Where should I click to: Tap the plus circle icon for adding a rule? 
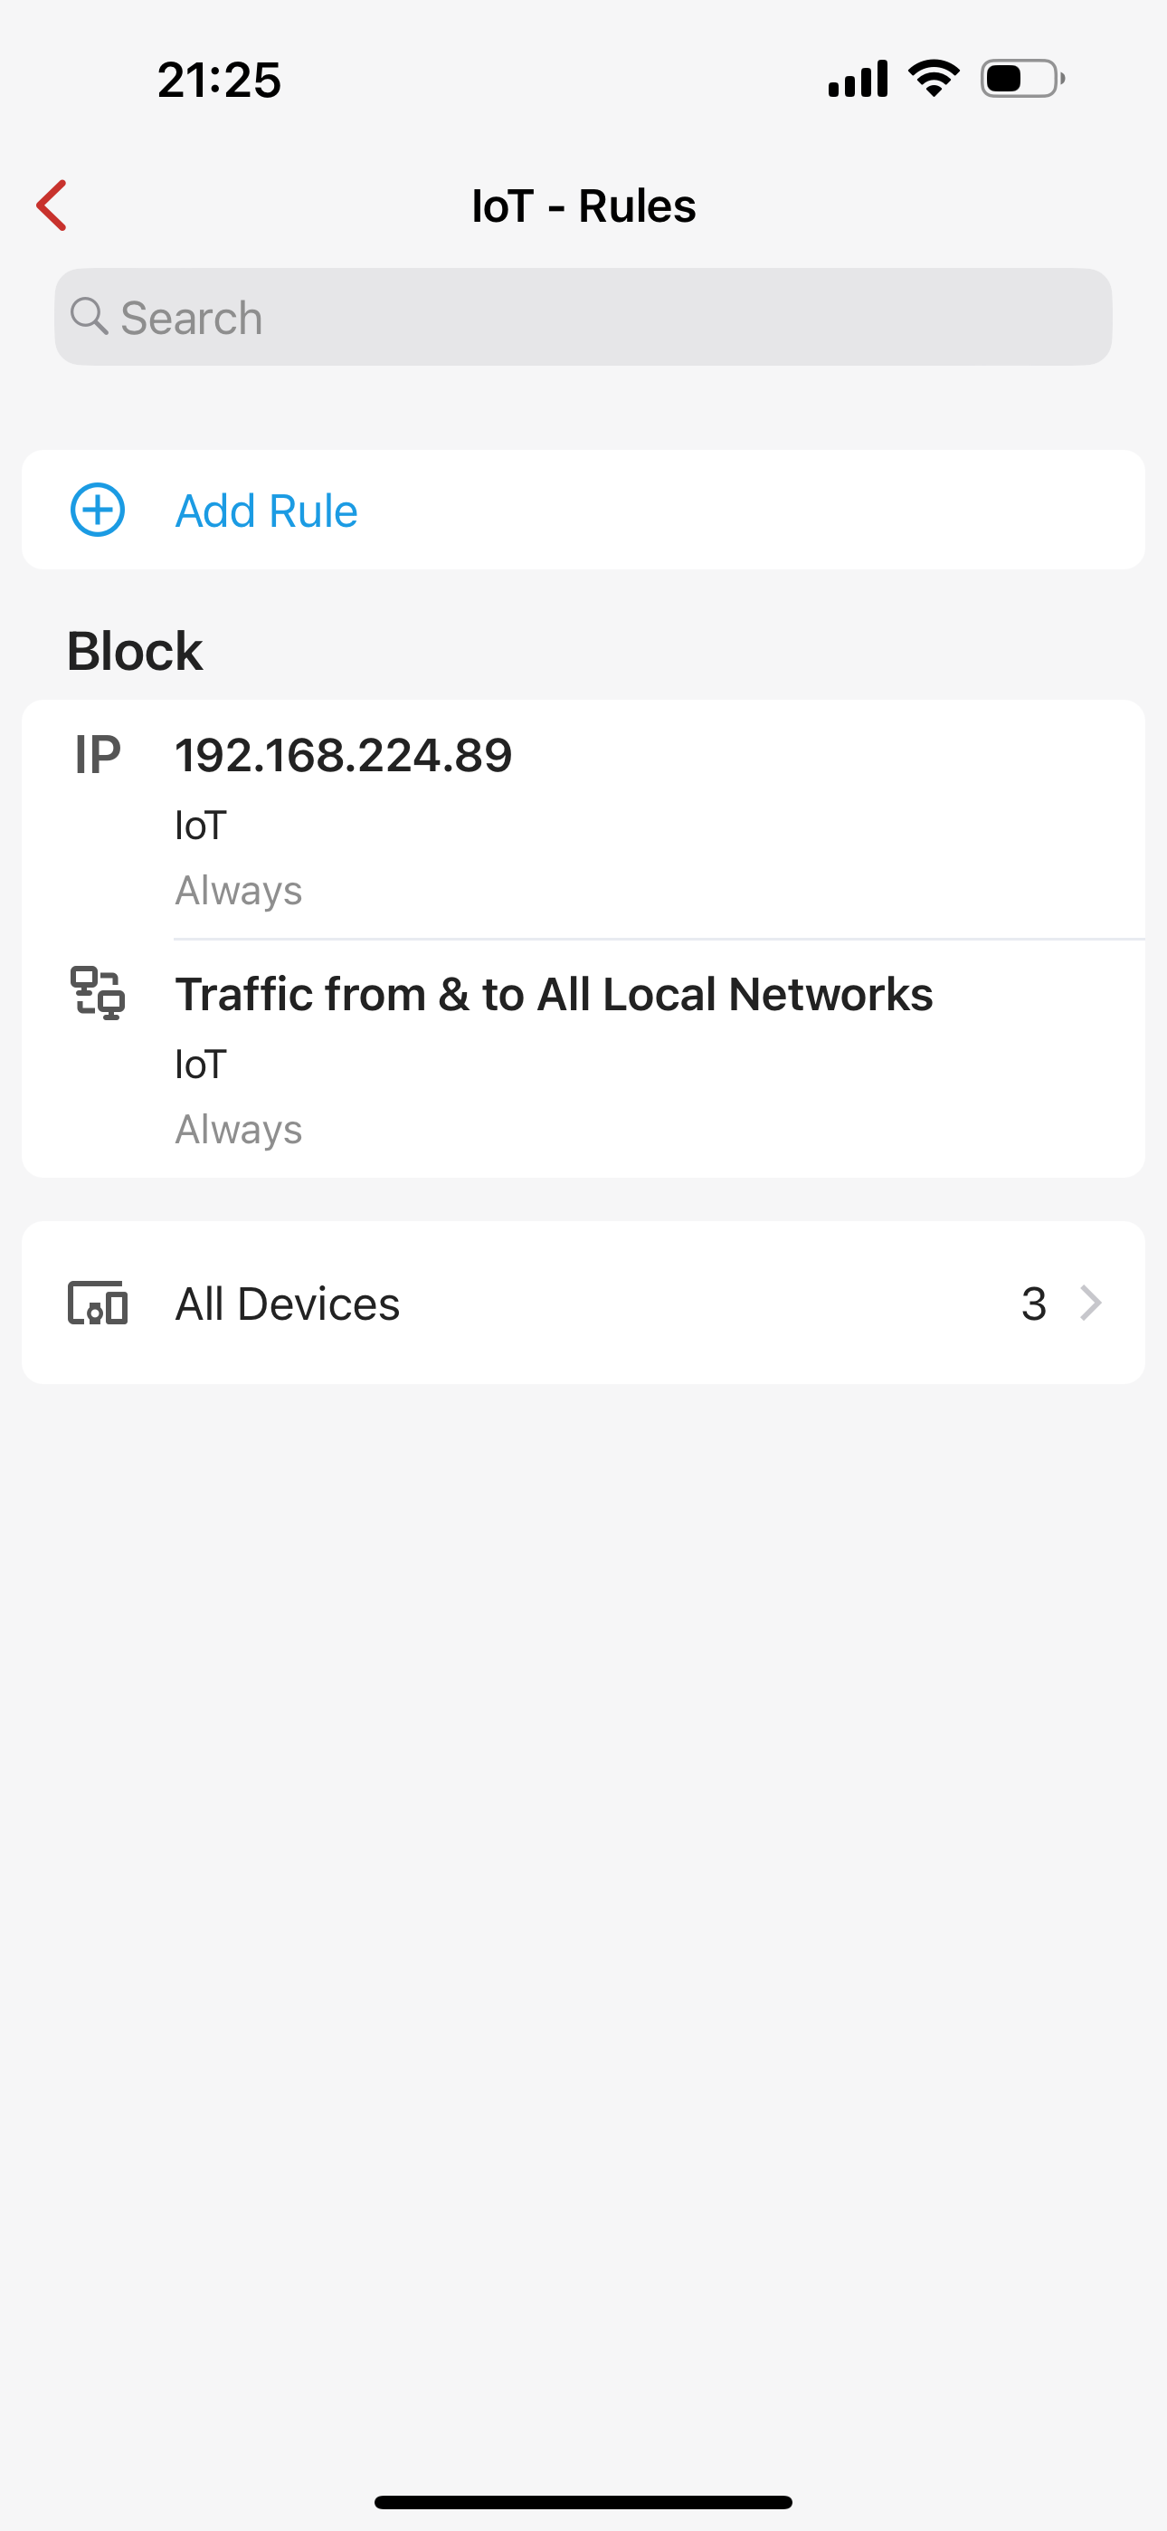click(x=98, y=510)
